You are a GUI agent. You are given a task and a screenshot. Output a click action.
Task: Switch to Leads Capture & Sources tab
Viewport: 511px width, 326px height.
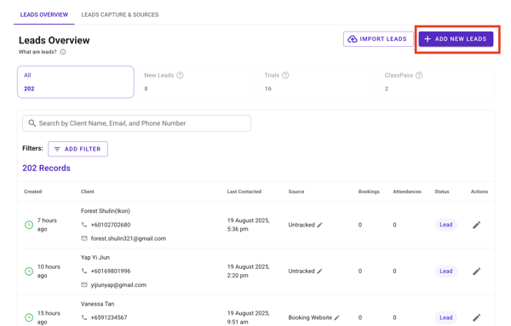pos(120,14)
